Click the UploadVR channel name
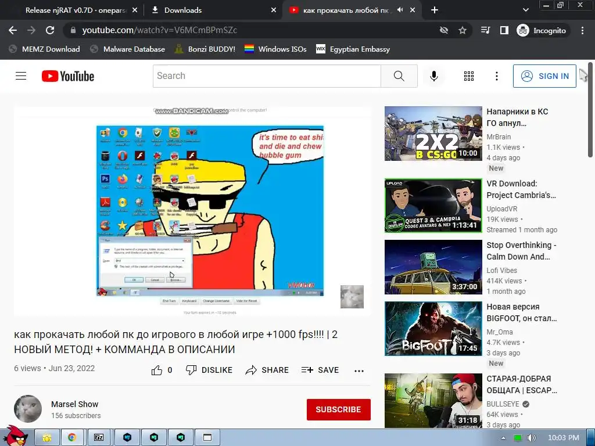The width and height of the screenshot is (595, 446). 501,209
